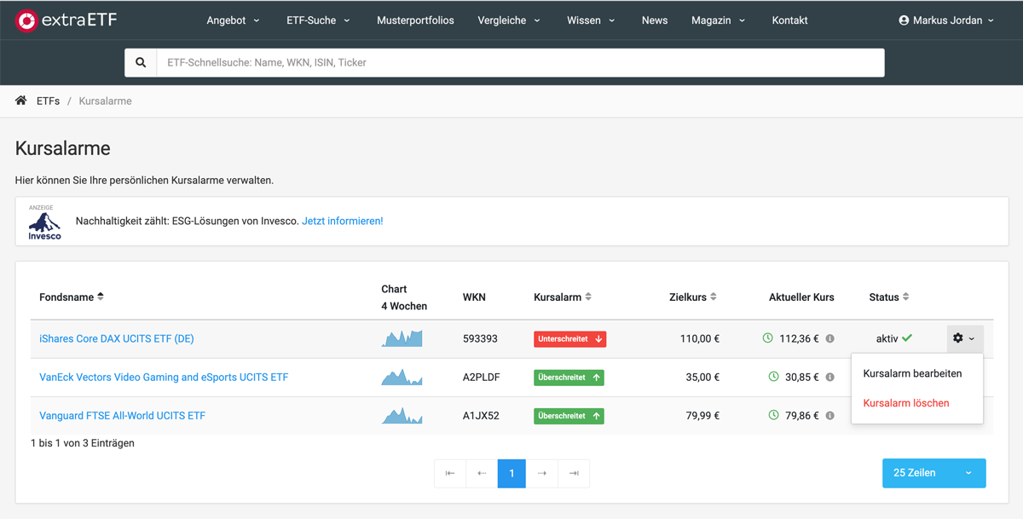1023x519 pixels.
Task: Expand the Wissen menu
Action: tap(591, 20)
